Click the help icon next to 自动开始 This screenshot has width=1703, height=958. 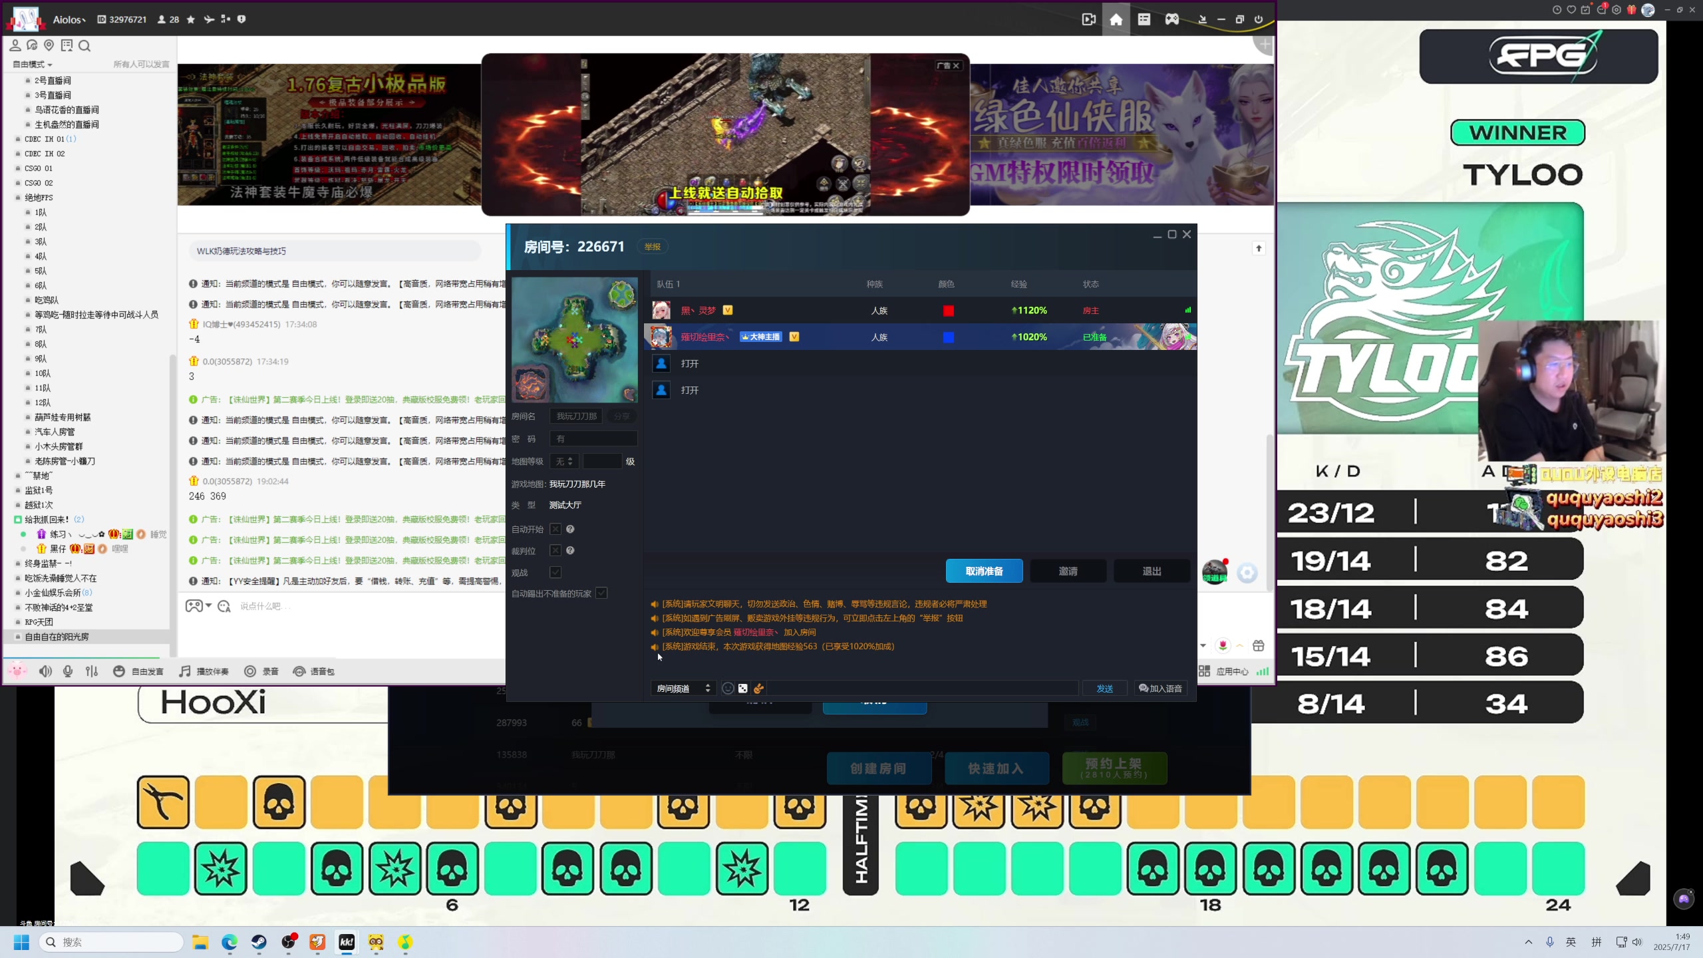coord(570,530)
